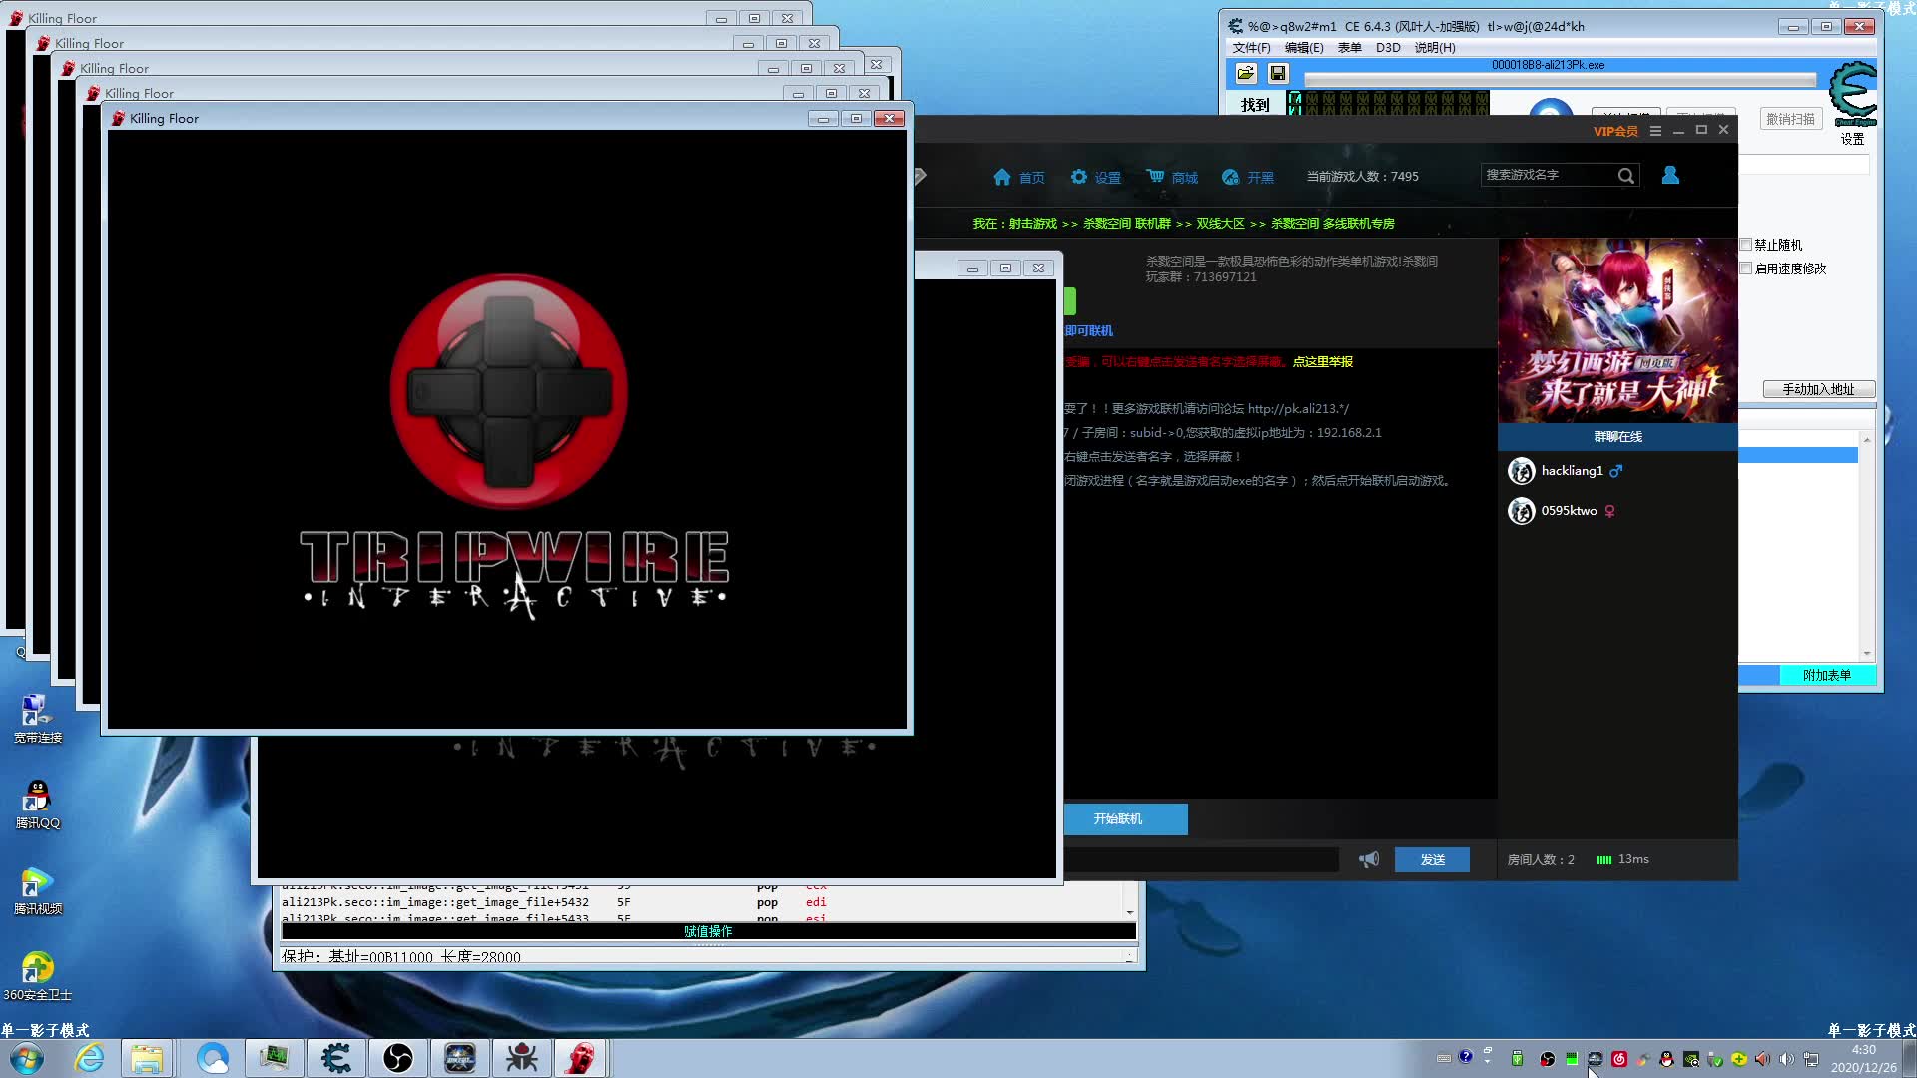1917x1078 pixels.
Task: Click the 开始联机 button
Action: point(1124,818)
